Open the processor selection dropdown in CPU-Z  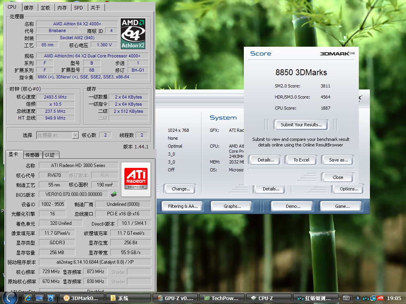75,135
